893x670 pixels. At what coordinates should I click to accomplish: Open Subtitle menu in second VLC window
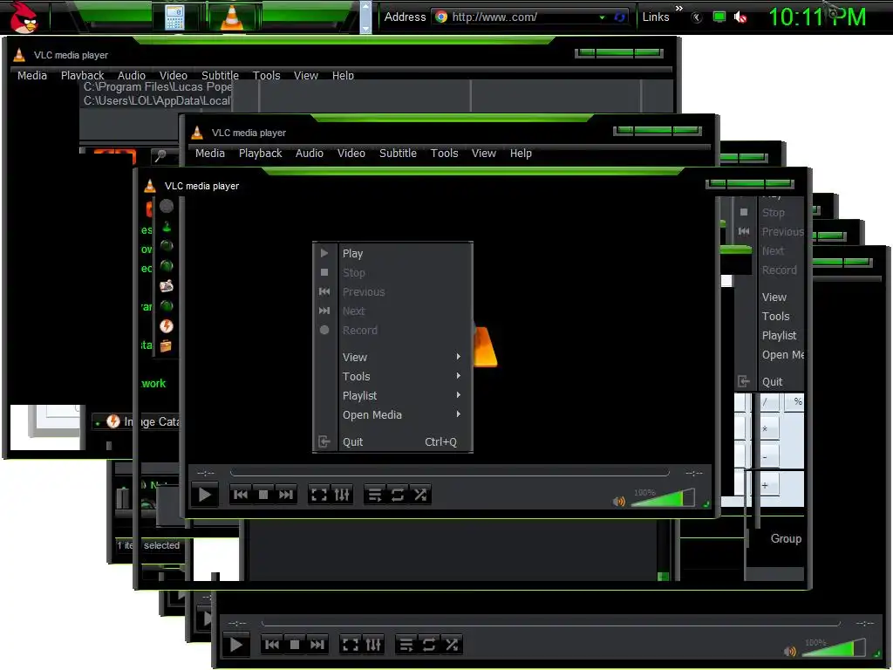coord(398,154)
